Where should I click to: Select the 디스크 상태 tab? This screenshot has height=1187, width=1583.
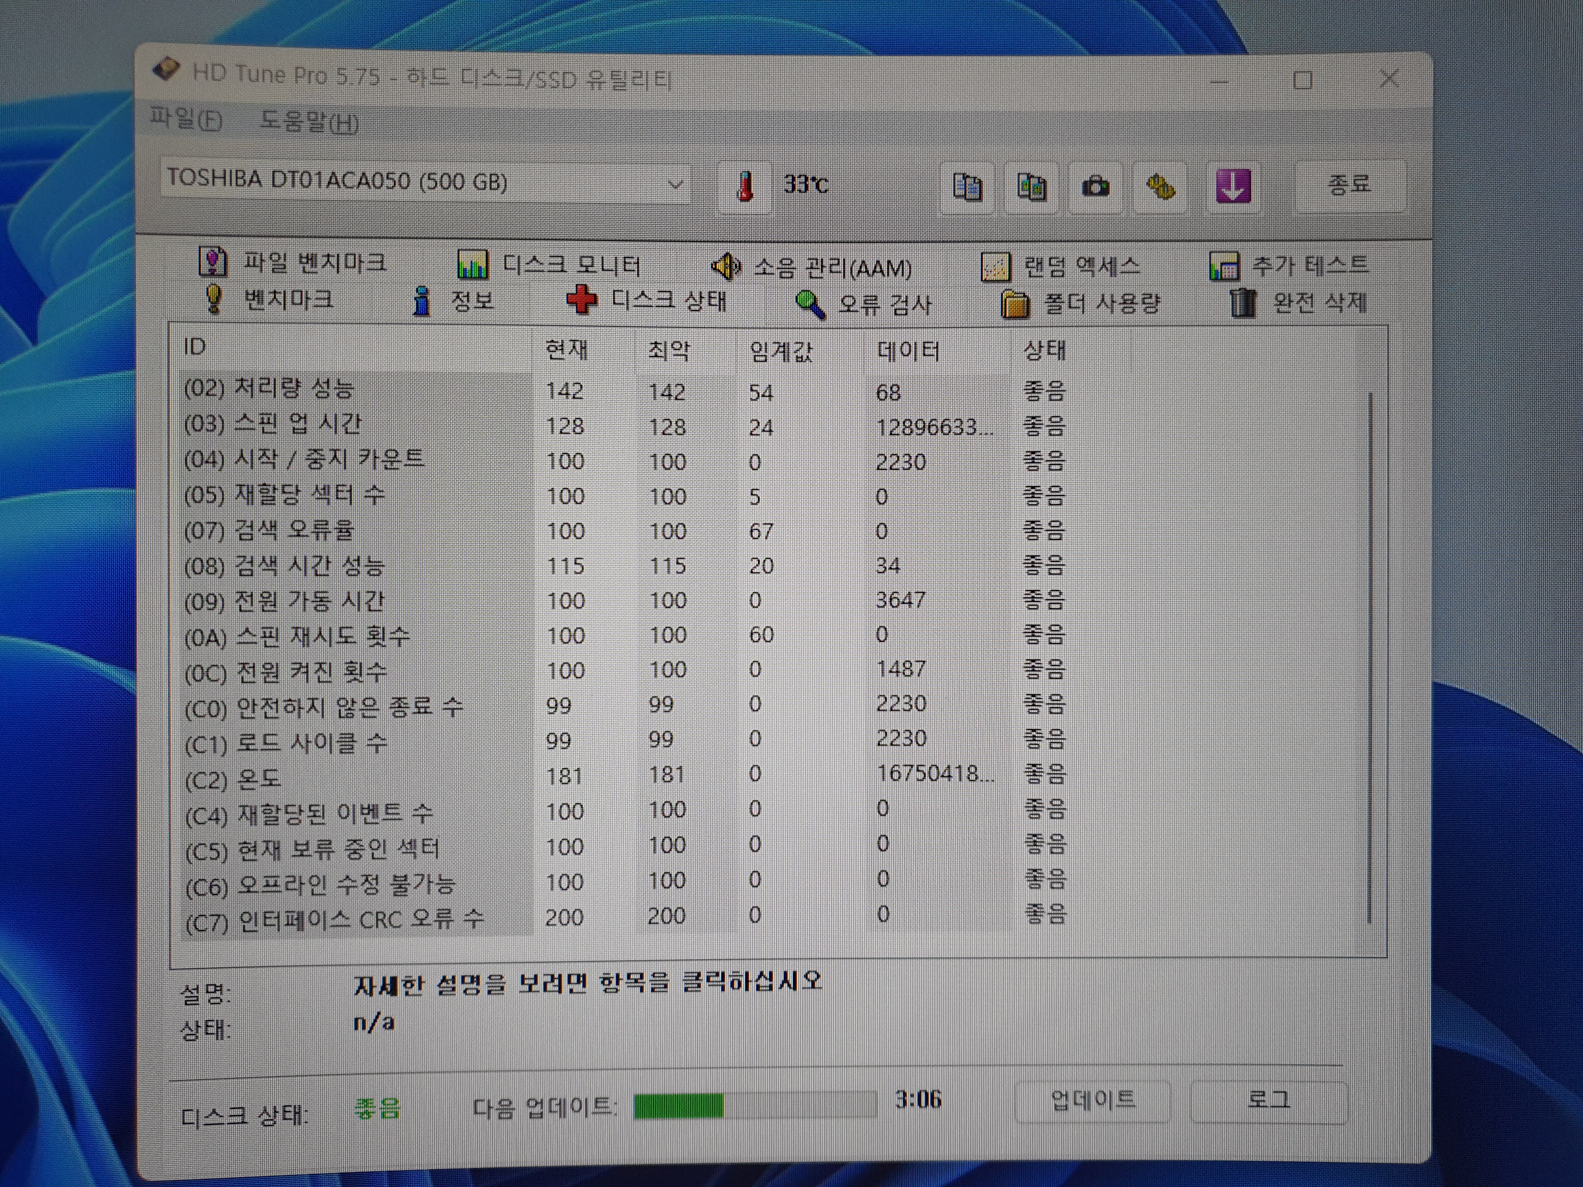(646, 300)
